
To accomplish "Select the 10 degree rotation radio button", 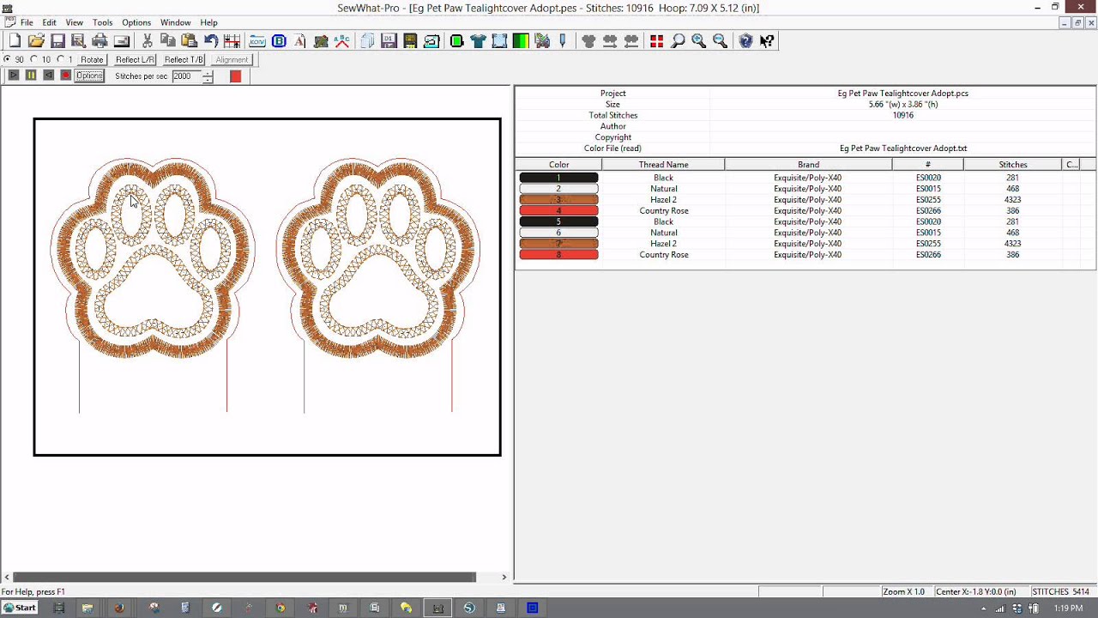I will coord(34,59).
